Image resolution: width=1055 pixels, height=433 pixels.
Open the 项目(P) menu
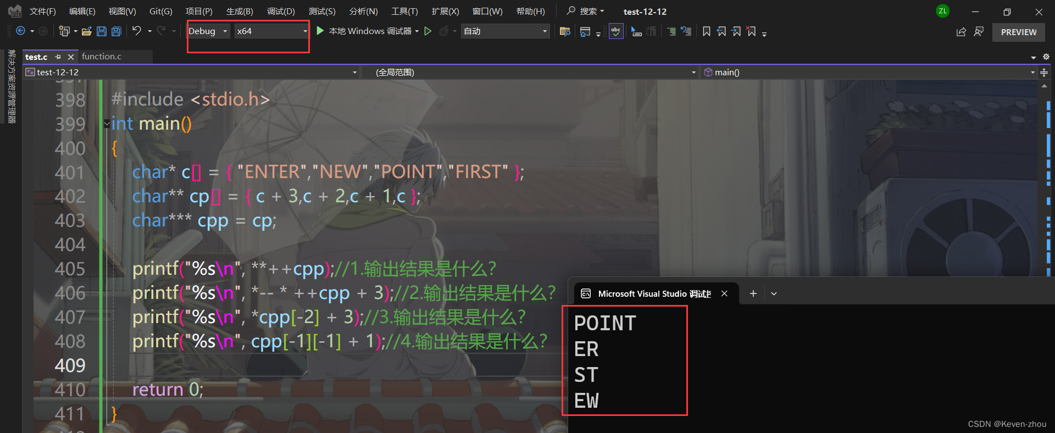(199, 12)
